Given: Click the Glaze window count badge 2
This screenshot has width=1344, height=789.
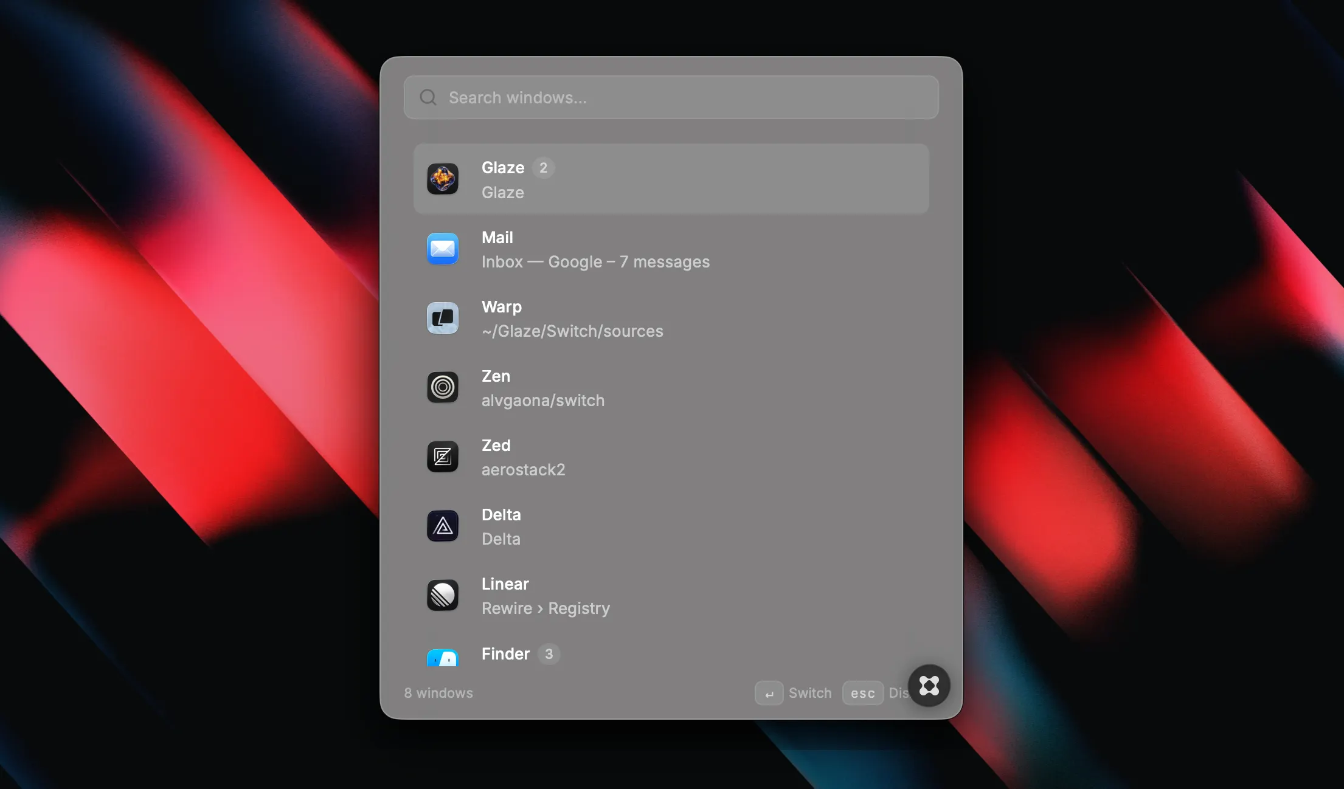Looking at the screenshot, I should (544, 168).
